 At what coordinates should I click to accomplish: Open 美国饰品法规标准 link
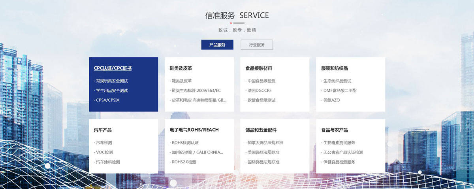coord(263,152)
